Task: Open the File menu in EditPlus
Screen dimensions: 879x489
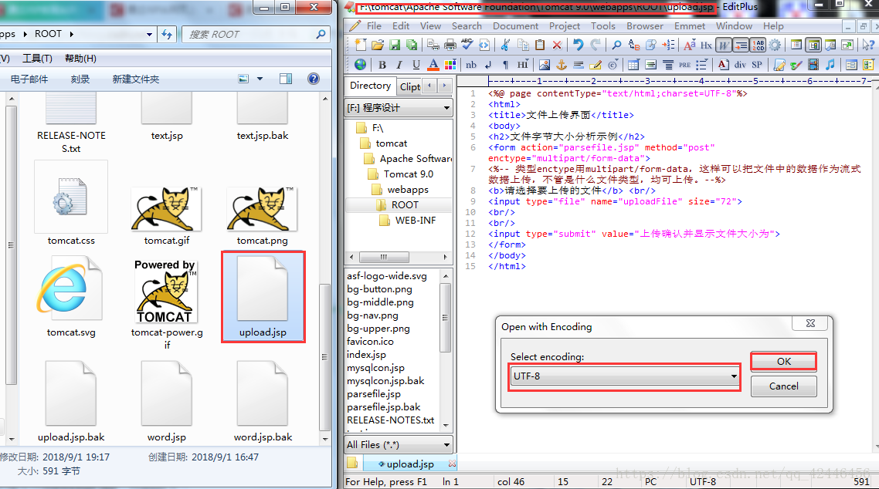Action: pos(374,25)
